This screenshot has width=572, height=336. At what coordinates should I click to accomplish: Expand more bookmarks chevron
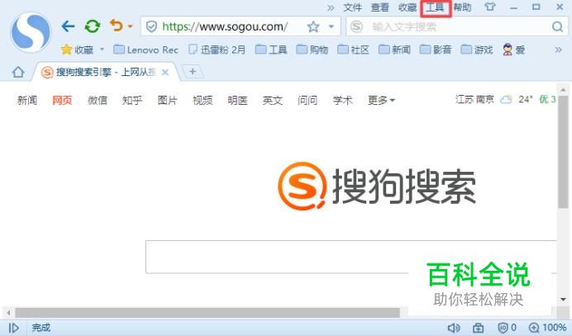[559, 50]
